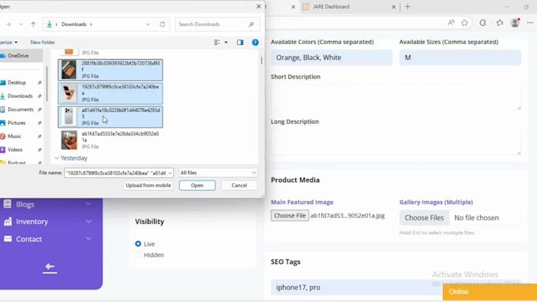Toggle the preview pane icon
This screenshot has height=302, width=537.
[x=240, y=42]
